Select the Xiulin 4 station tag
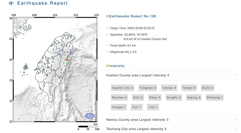Viewport: 241px width, 133px height. (207, 88)
